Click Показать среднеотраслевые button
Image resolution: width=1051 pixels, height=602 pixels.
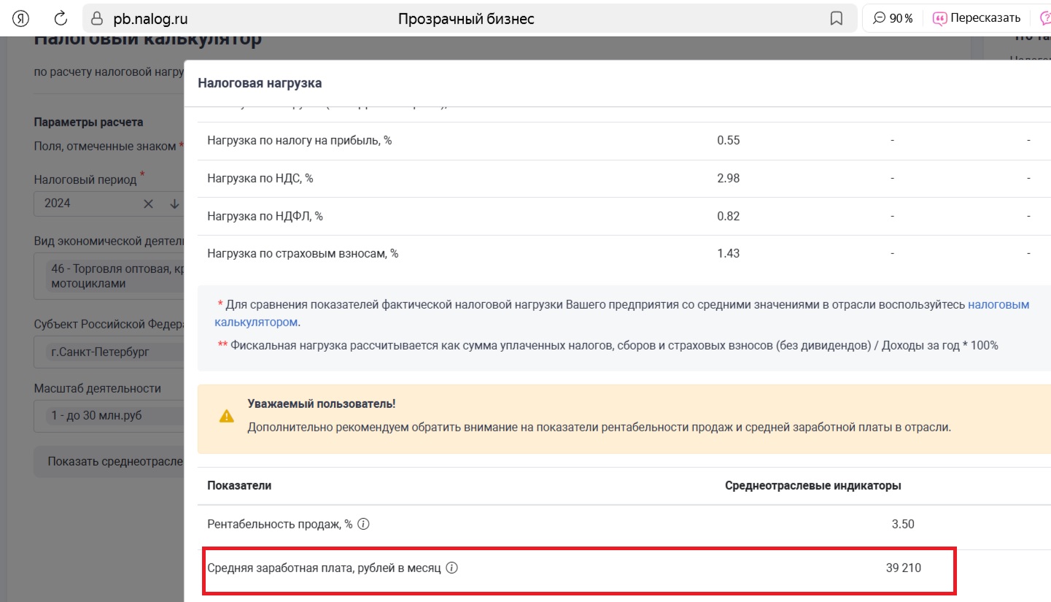tap(109, 461)
